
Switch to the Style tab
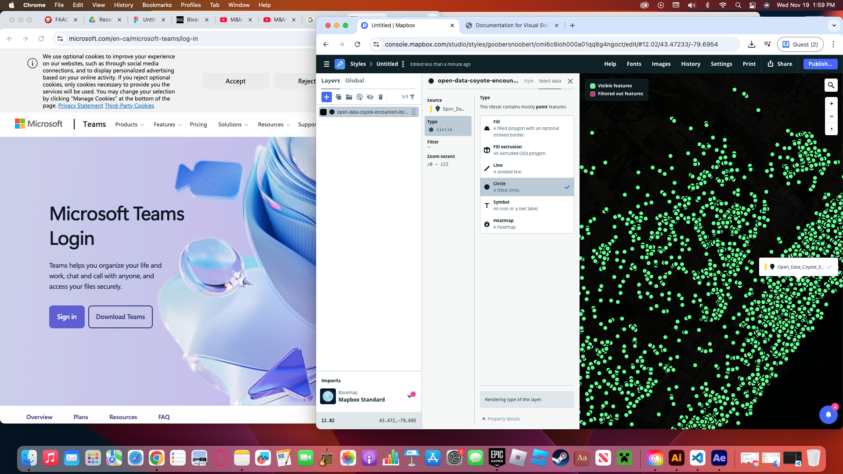(528, 81)
